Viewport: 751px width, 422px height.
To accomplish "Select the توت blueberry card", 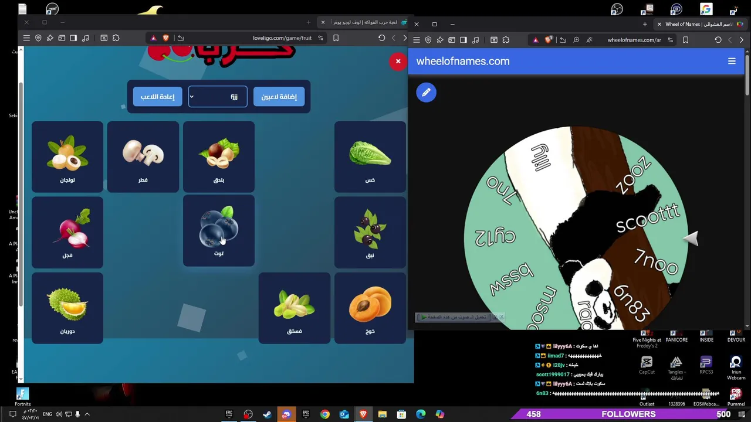I will coord(219,231).
